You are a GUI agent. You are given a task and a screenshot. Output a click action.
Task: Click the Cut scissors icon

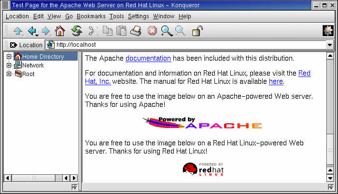93,31
